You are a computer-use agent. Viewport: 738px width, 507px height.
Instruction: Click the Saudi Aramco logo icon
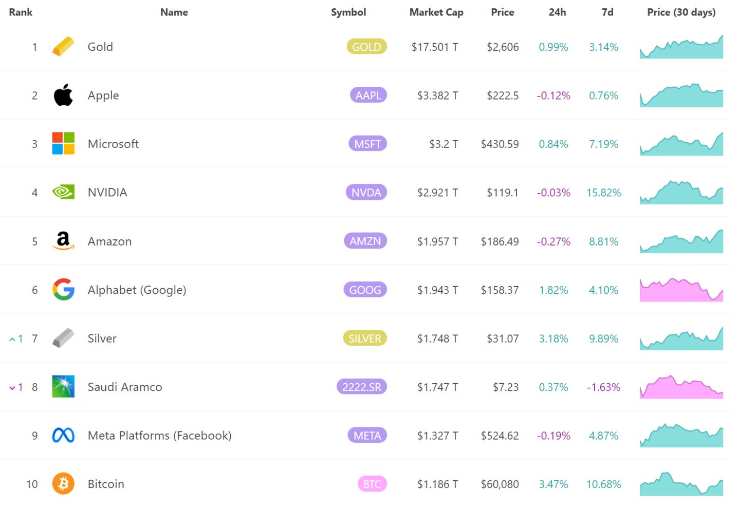[63, 386]
